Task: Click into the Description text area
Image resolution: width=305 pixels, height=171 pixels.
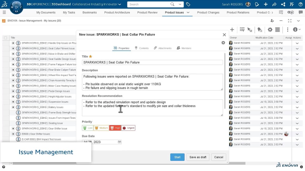Action: tap(152, 82)
